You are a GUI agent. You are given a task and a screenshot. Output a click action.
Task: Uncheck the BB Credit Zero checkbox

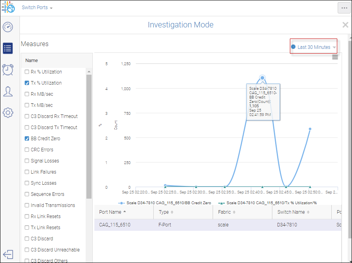coord(27,138)
